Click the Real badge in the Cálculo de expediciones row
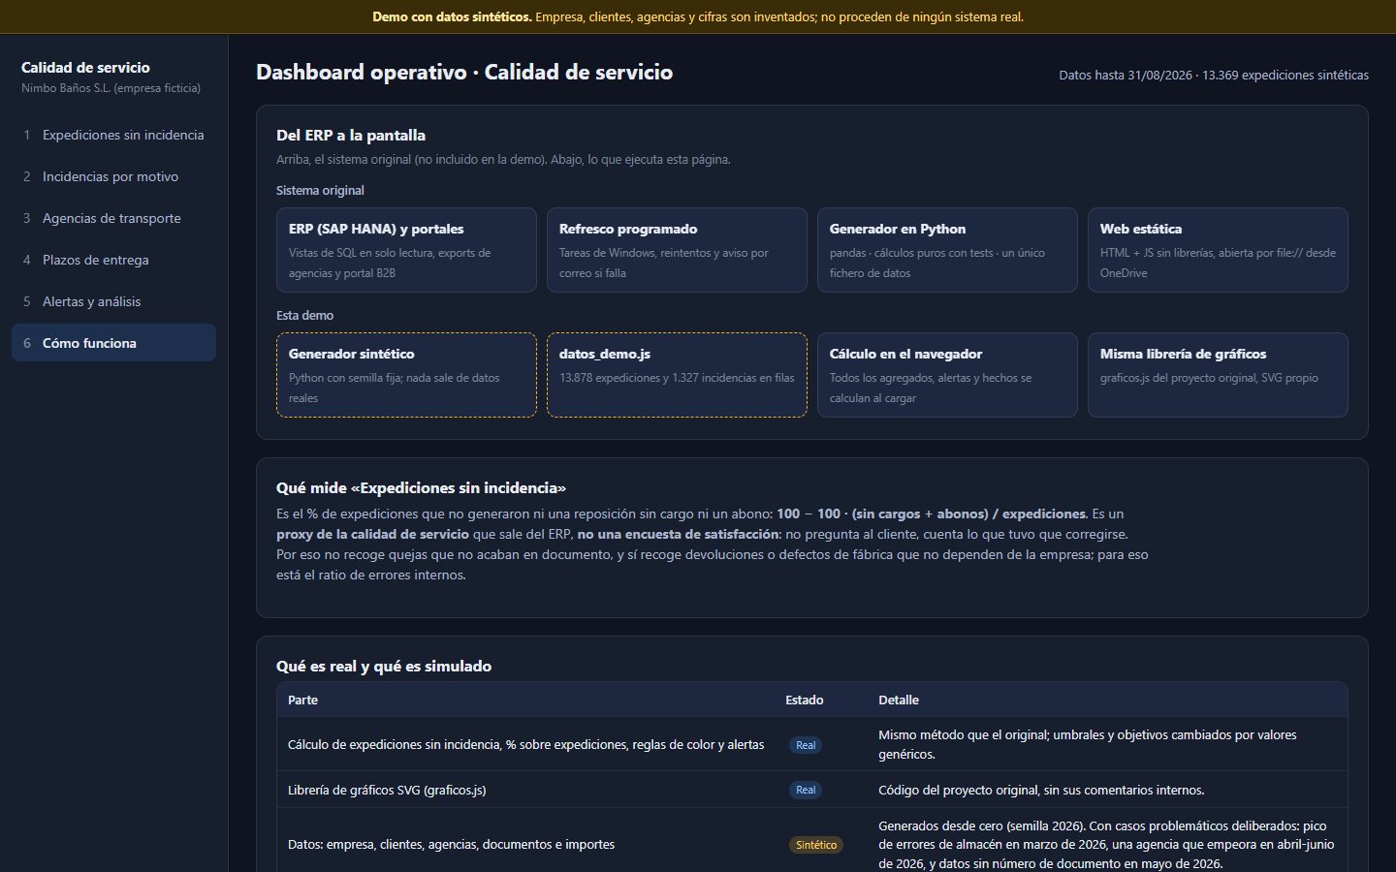The image size is (1396, 872). point(806,745)
